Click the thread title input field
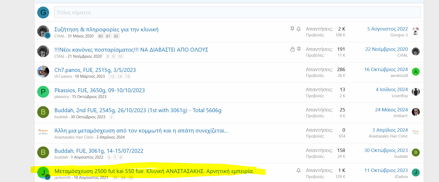This screenshot has height=182, width=439. pyautogui.click(x=237, y=12)
